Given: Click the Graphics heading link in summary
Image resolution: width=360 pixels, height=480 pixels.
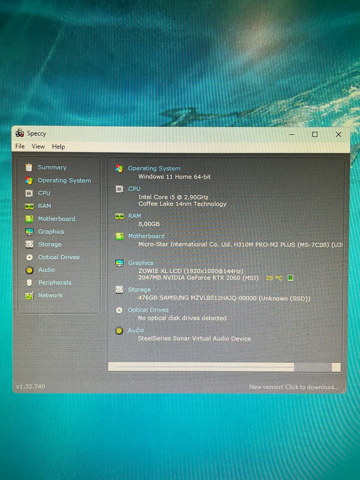Looking at the screenshot, I should click(x=141, y=263).
